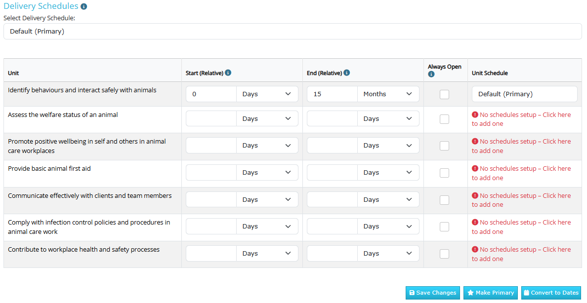
Task: Open the Months dropdown in the first End column
Action: (388, 94)
